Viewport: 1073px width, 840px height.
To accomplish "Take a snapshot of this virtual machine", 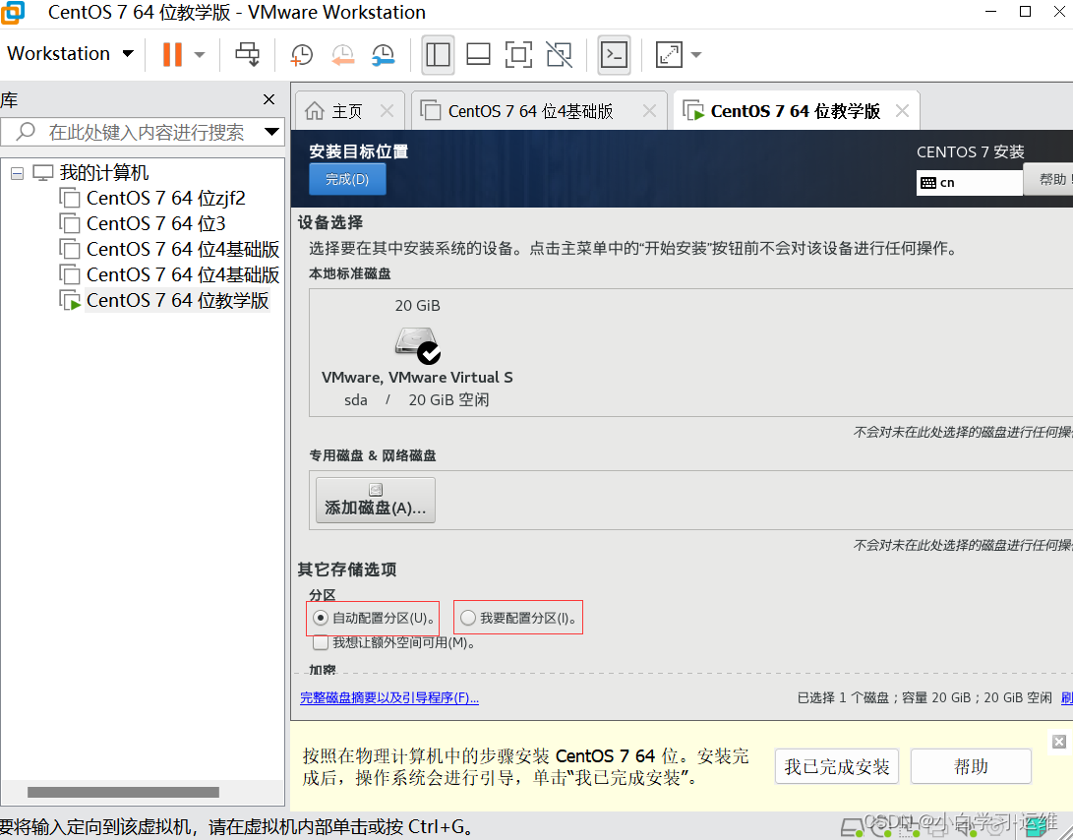I will [301, 55].
